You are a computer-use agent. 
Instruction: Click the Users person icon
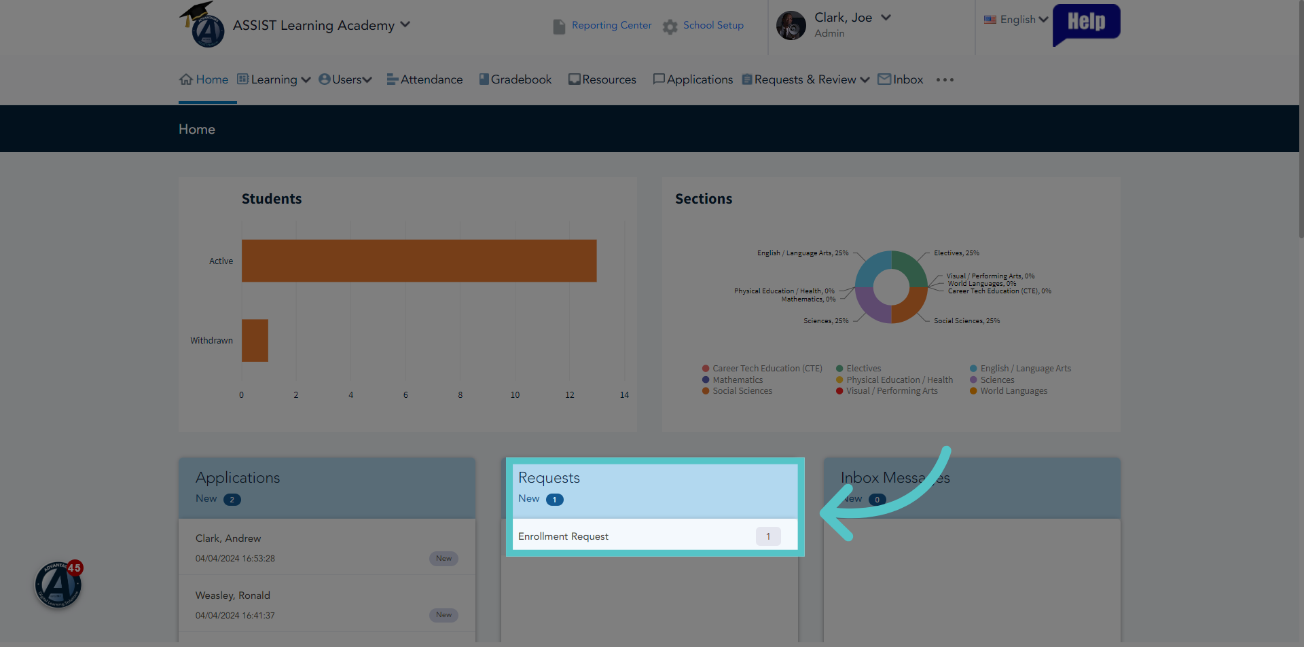coord(325,79)
